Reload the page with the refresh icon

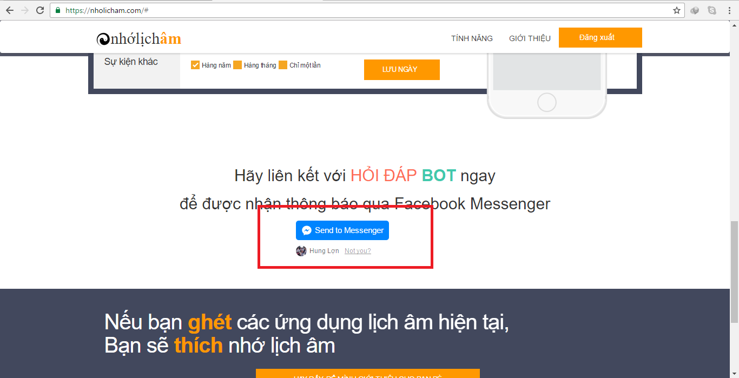click(40, 10)
